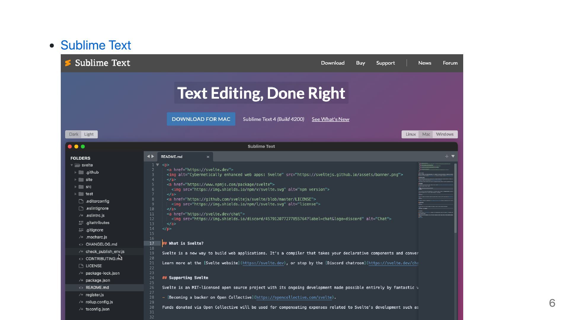Click the LICENSE file icon

[81, 266]
